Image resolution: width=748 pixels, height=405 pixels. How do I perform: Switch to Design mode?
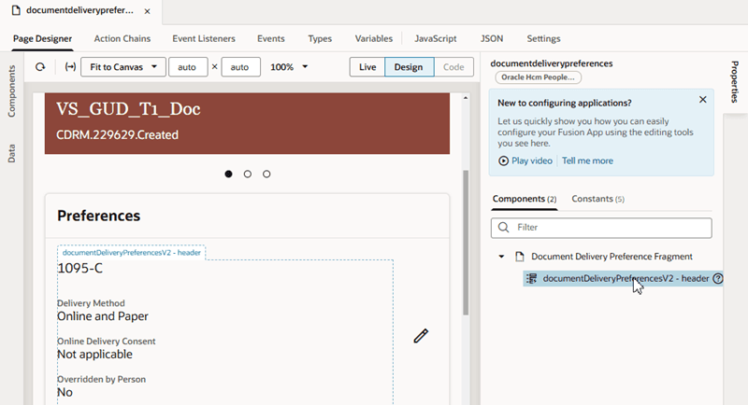(x=409, y=67)
